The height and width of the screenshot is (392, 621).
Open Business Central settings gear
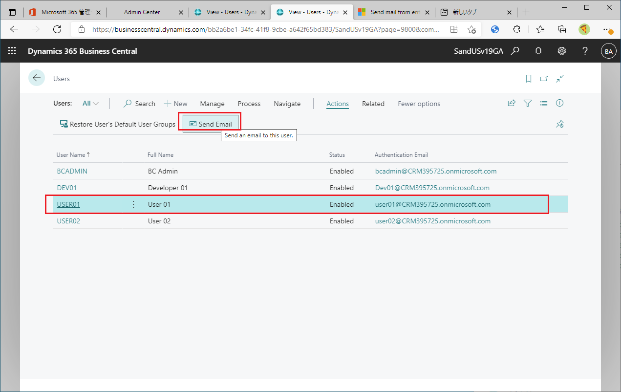(561, 51)
